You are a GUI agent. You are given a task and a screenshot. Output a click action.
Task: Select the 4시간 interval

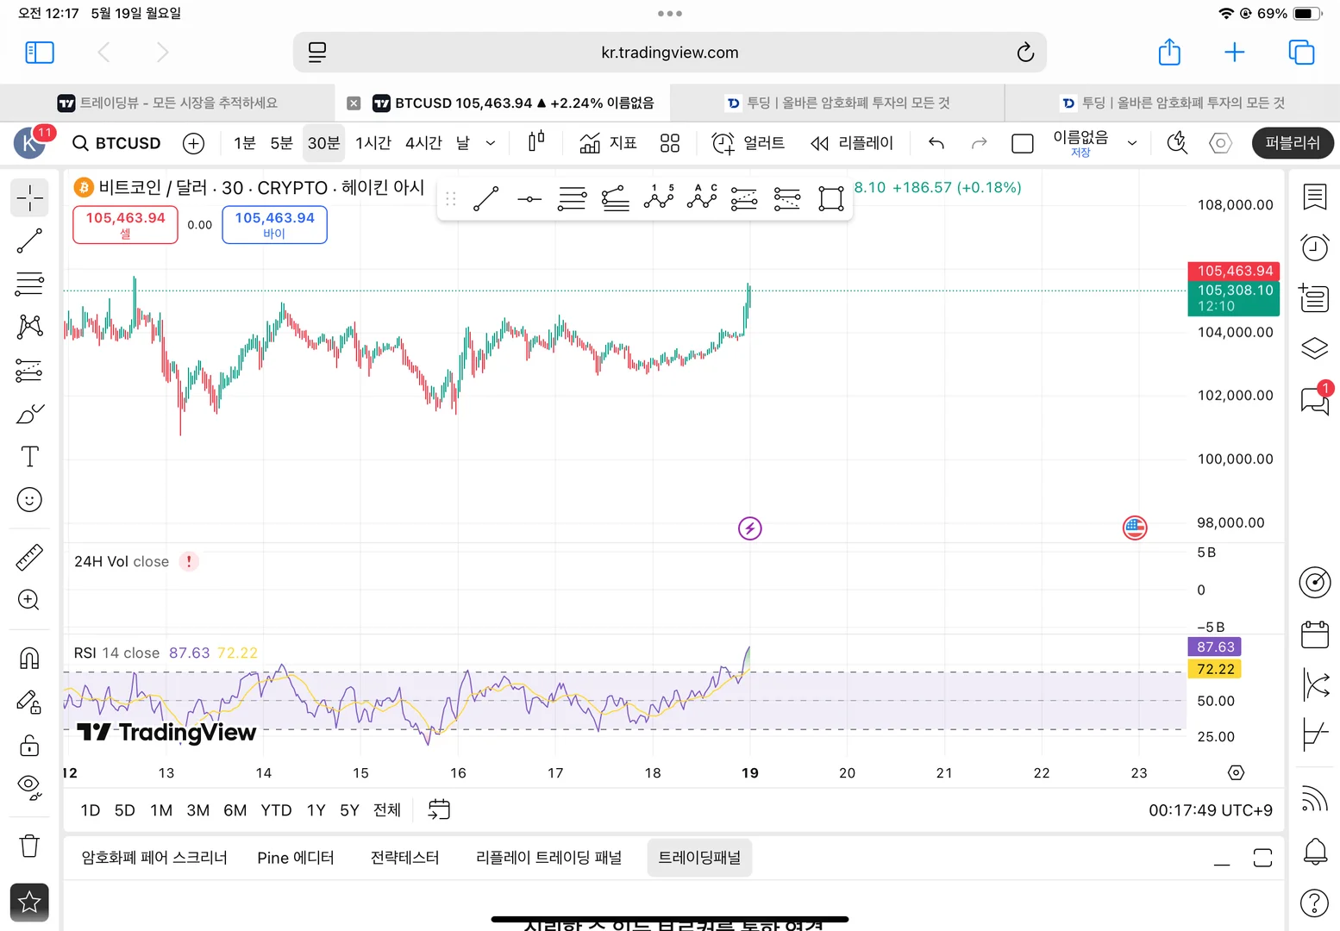(x=423, y=143)
